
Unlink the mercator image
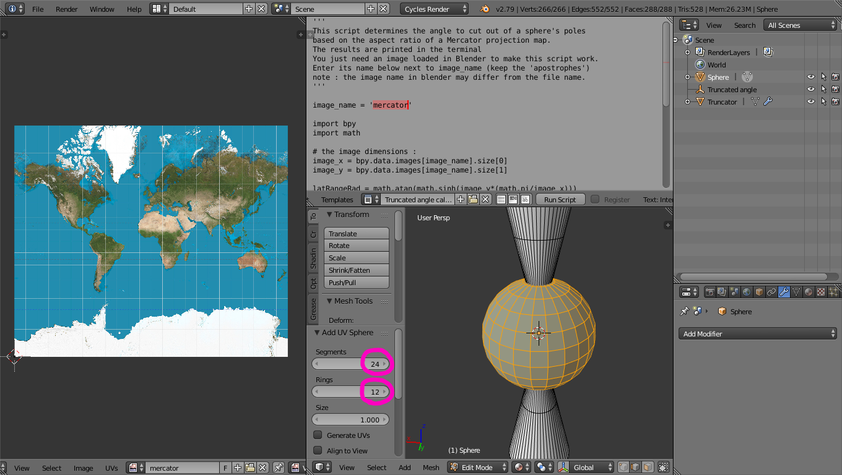pyautogui.click(x=263, y=468)
